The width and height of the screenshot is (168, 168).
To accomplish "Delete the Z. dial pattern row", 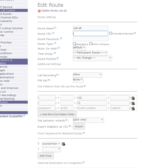I will (133, 103).
